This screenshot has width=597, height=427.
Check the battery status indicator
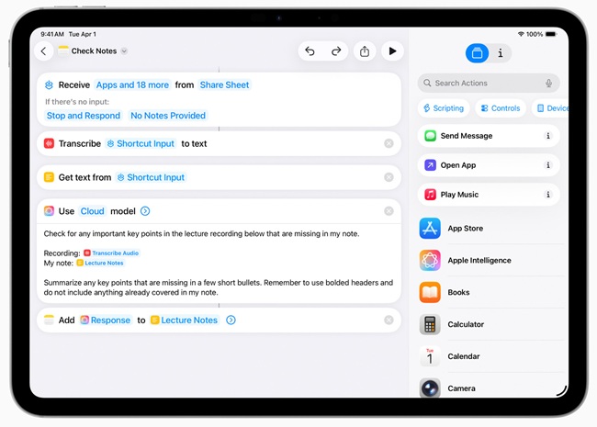tap(551, 34)
